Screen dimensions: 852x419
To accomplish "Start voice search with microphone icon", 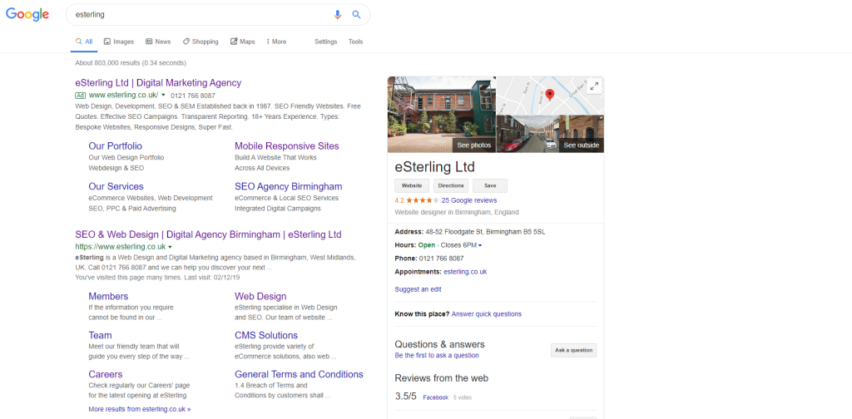I will pos(338,15).
